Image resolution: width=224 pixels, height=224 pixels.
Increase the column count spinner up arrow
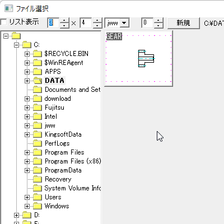(x=64, y=20)
